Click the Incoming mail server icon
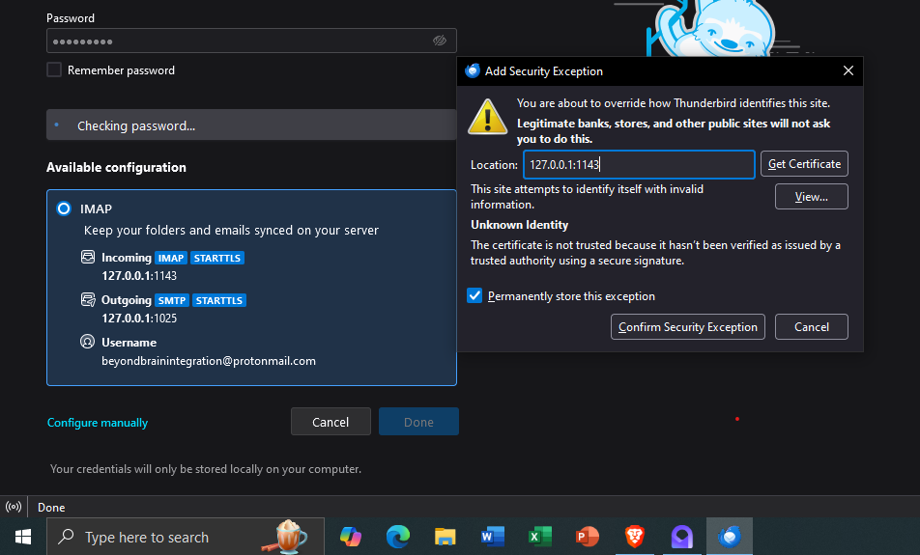This screenshot has height=555, width=920. tap(87, 257)
